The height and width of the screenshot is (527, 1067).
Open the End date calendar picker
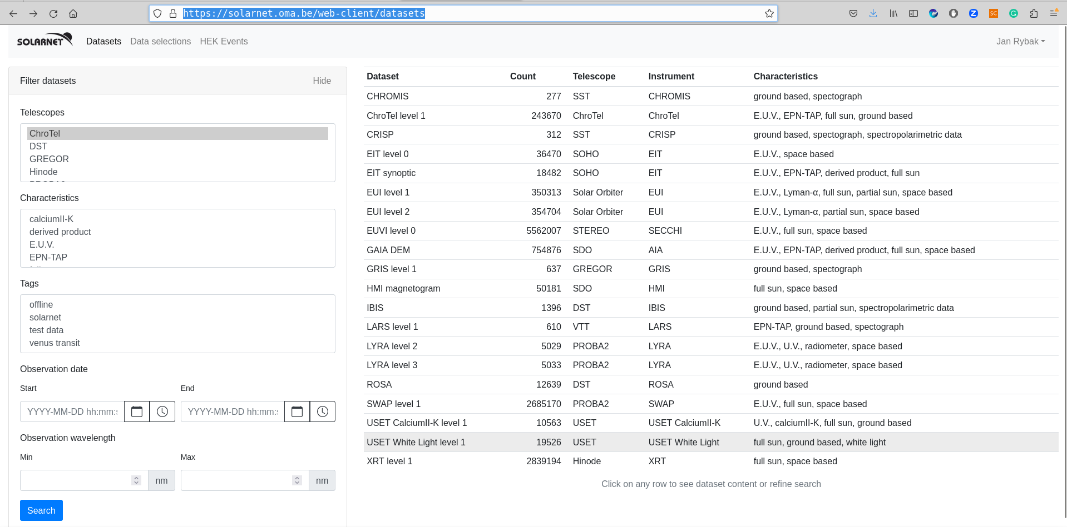coord(297,411)
